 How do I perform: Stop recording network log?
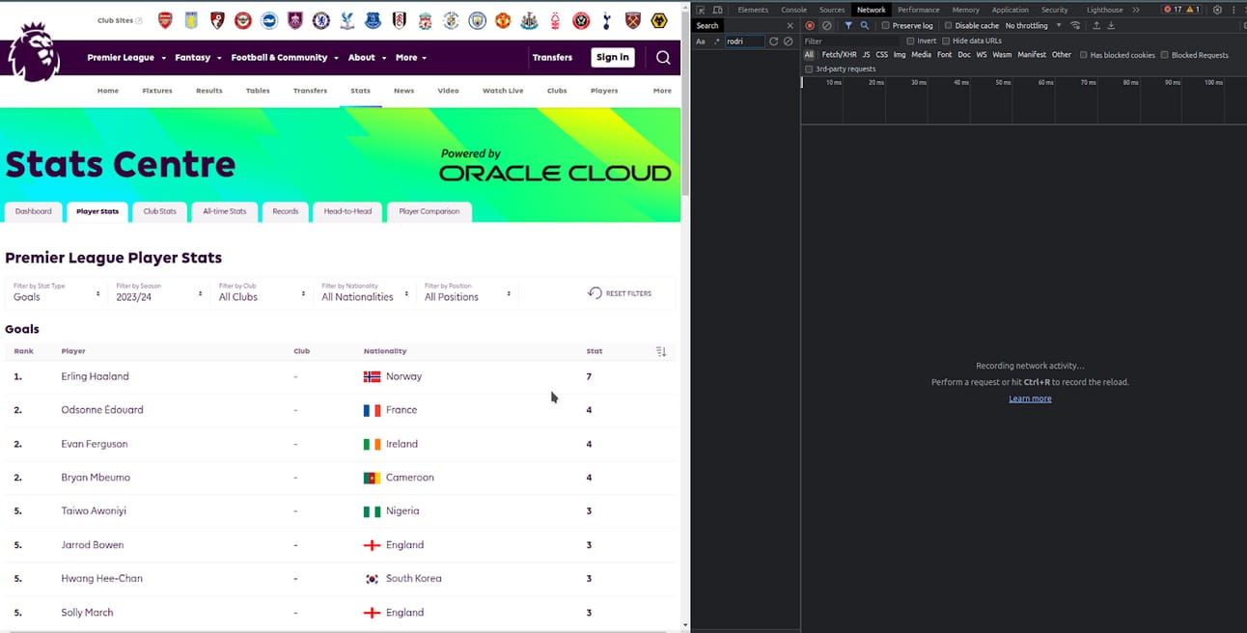click(x=810, y=26)
